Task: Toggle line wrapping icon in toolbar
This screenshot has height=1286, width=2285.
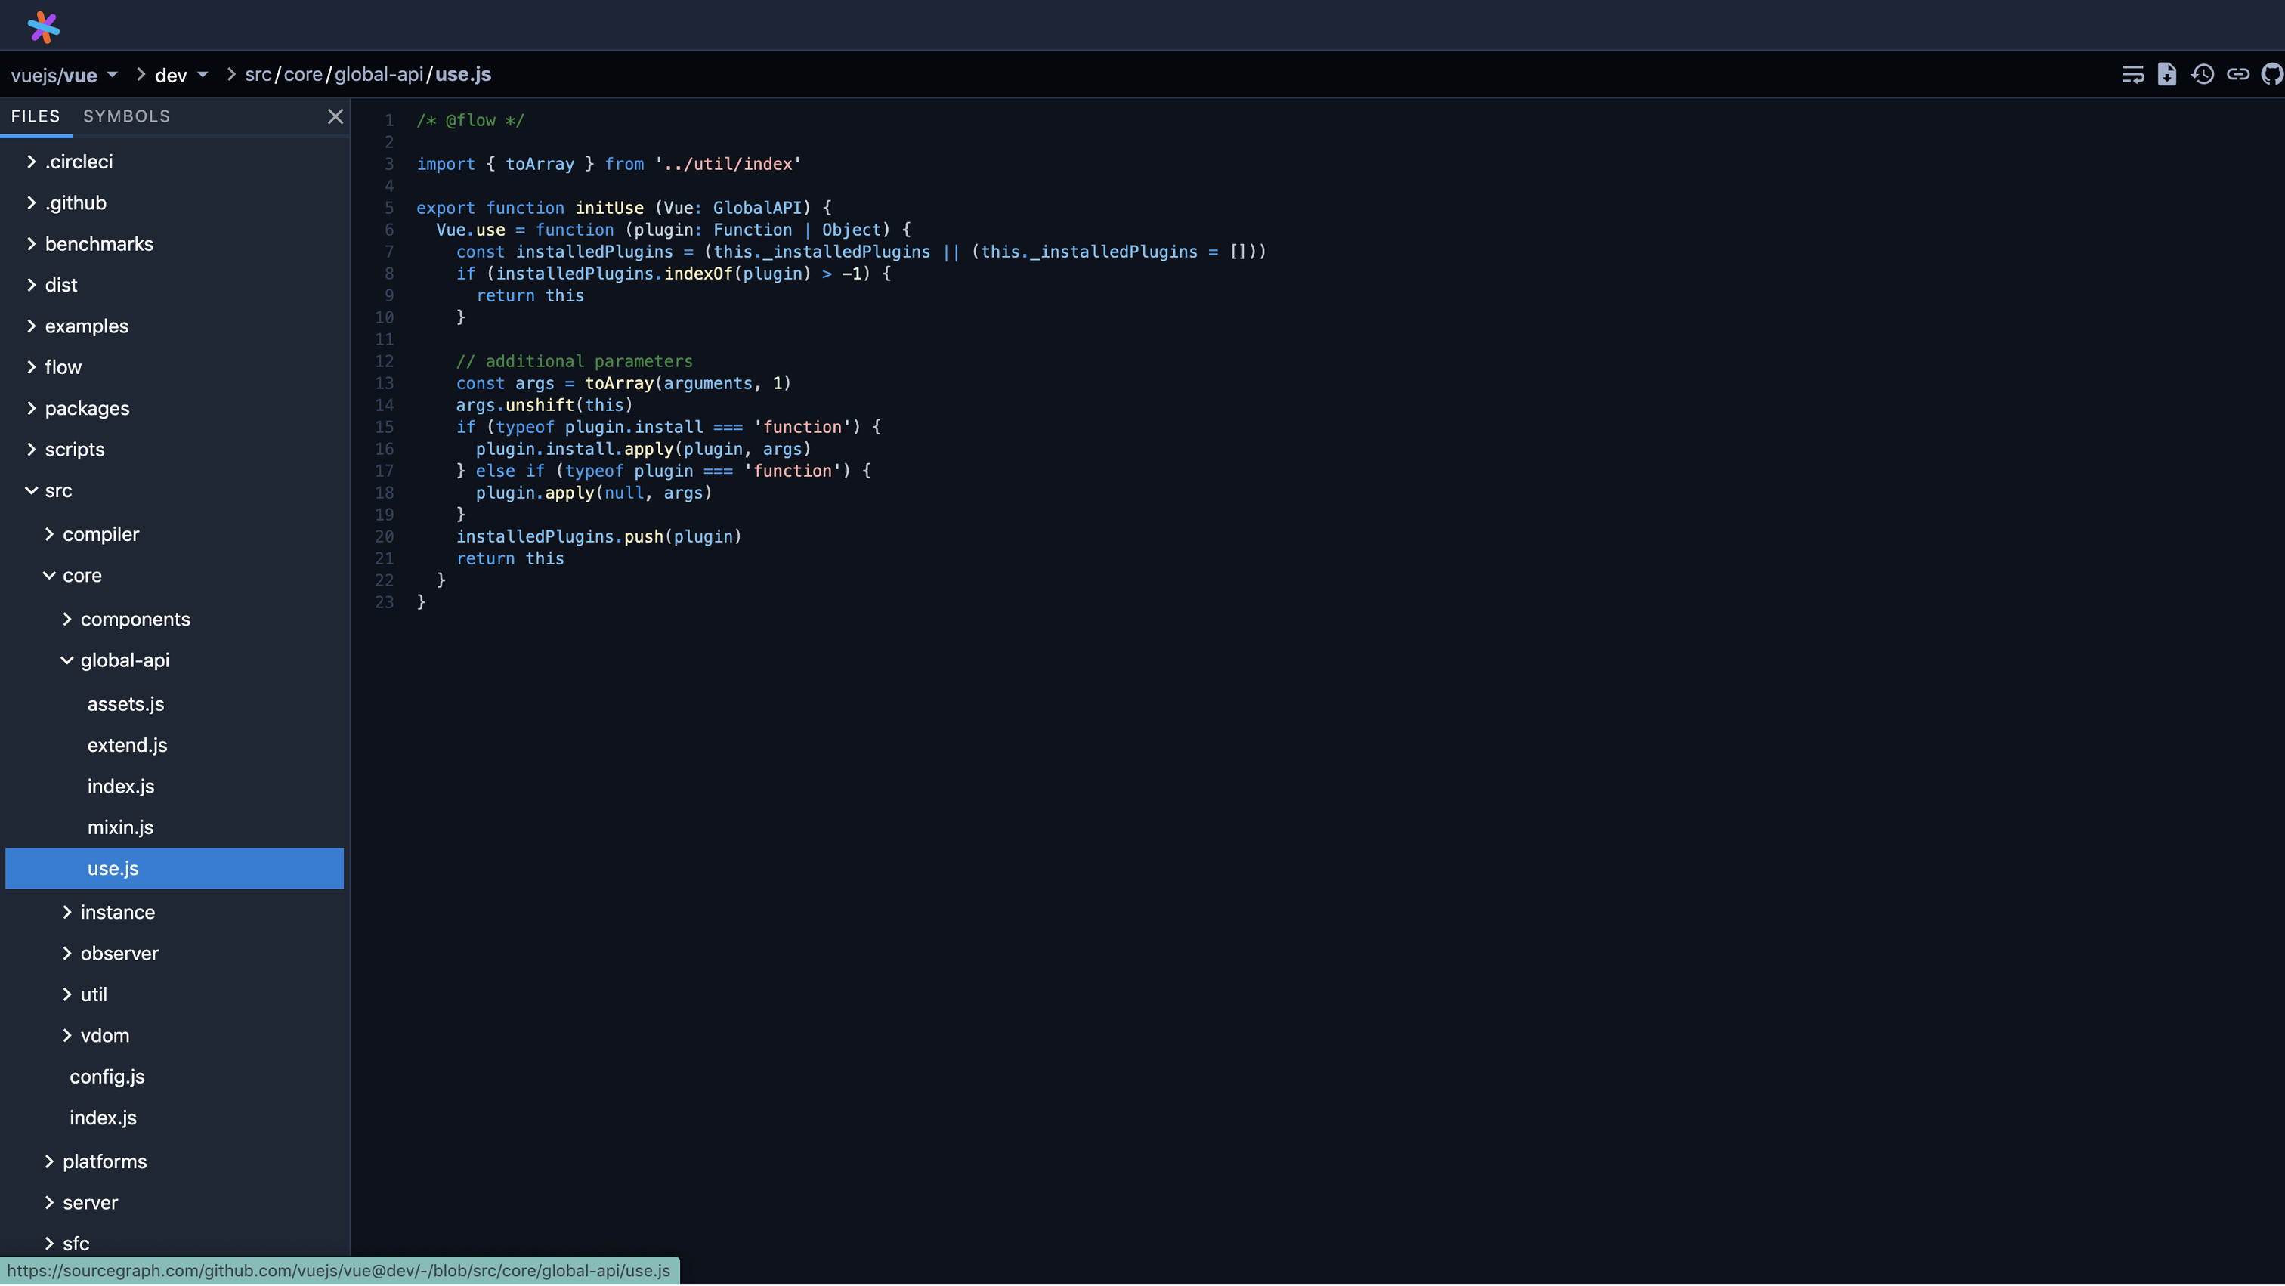Action: (x=2132, y=75)
